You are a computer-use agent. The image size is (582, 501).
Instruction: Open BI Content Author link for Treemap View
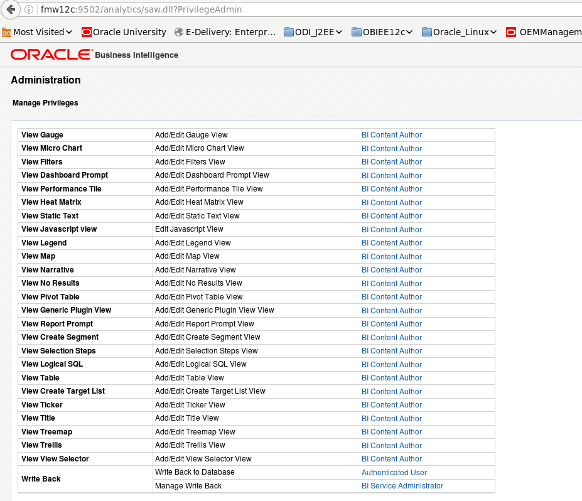click(392, 432)
